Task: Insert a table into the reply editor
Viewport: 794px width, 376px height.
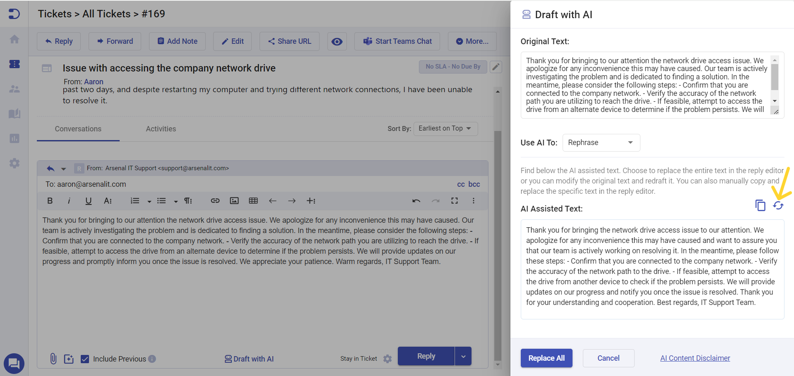Action: 253,201
